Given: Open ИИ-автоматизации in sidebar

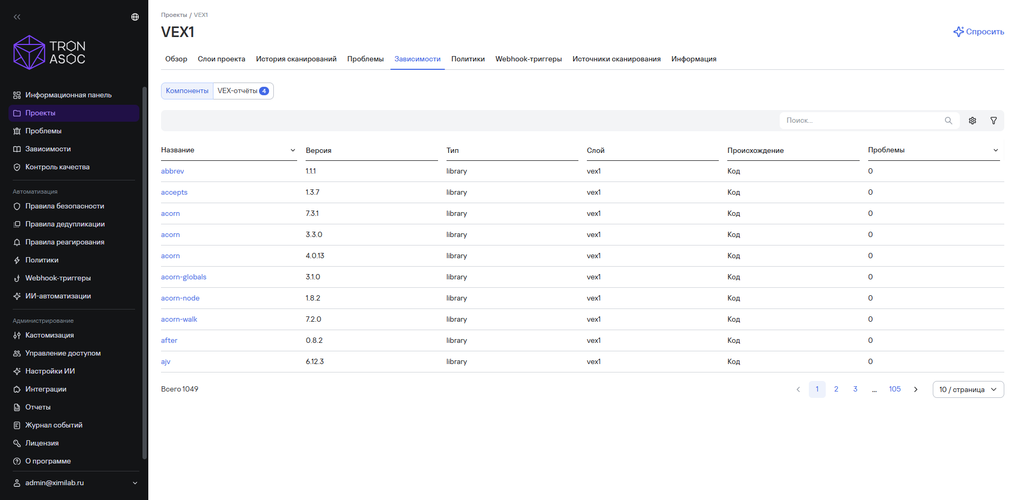Looking at the screenshot, I should point(74,296).
